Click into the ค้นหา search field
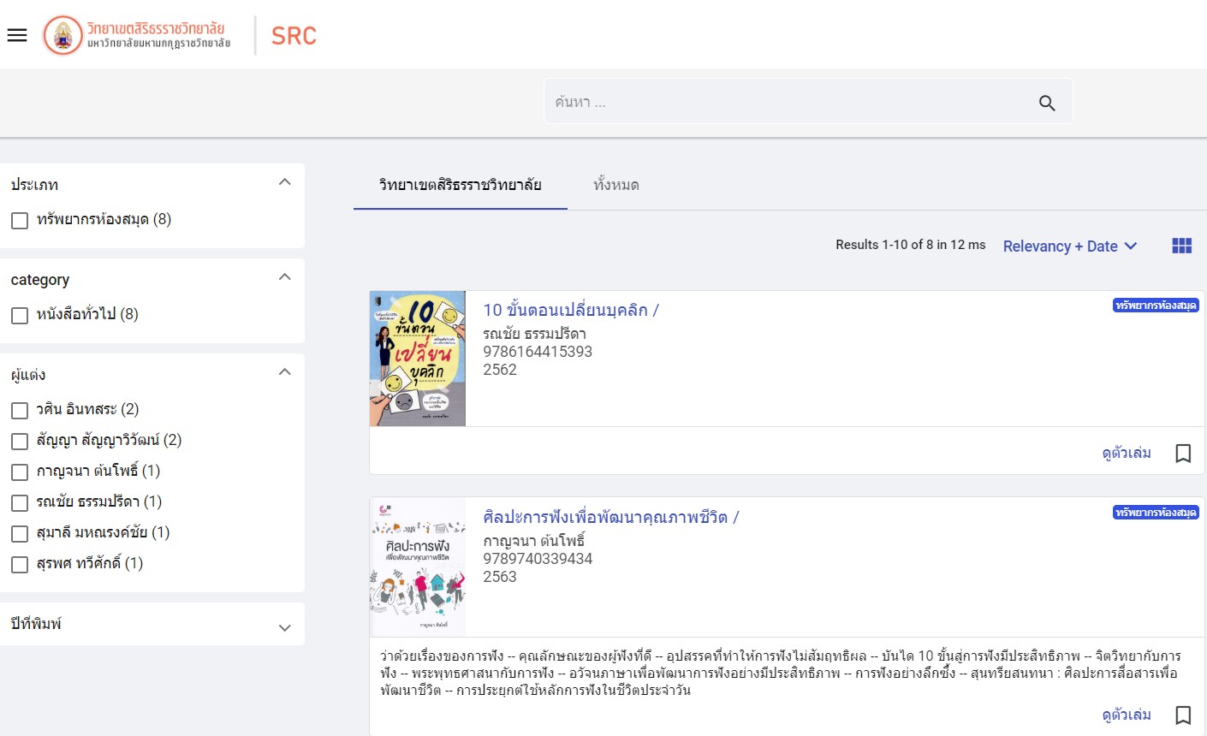This screenshot has width=1207, height=736. [x=788, y=103]
